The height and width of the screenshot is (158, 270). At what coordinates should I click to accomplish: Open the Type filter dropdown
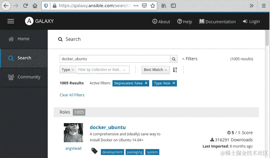(x=68, y=70)
